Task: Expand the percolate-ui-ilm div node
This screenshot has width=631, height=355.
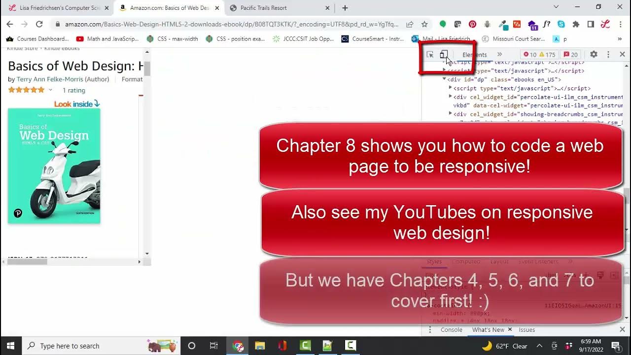Action: coord(450,97)
